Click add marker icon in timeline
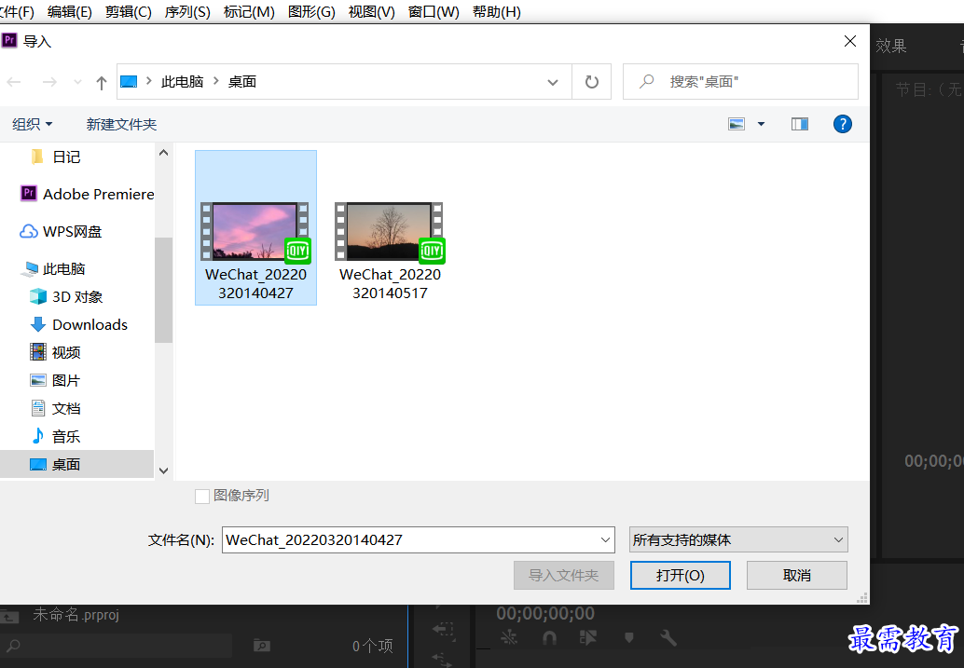 coord(629,637)
